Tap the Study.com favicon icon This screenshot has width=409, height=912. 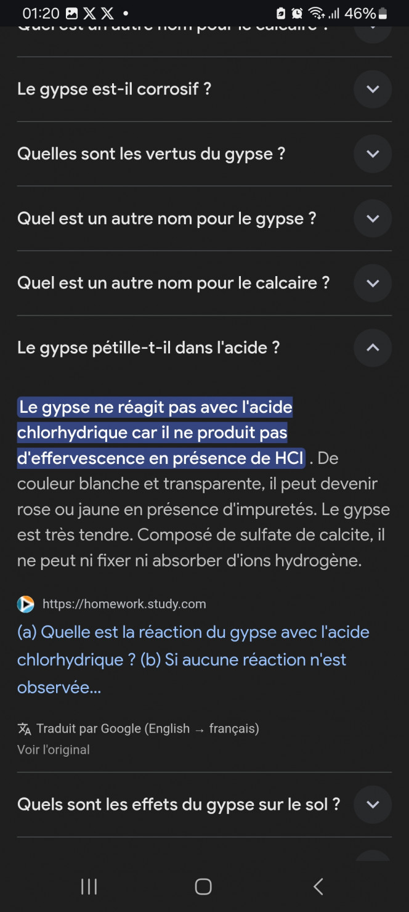click(26, 604)
